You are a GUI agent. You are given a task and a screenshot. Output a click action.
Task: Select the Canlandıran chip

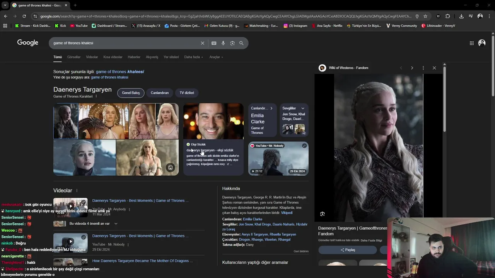coord(160,93)
